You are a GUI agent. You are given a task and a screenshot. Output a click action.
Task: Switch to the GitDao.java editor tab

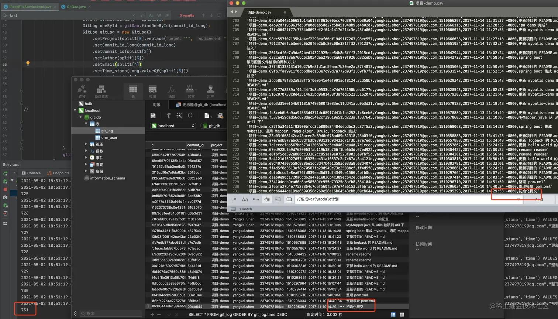[x=76, y=7]
